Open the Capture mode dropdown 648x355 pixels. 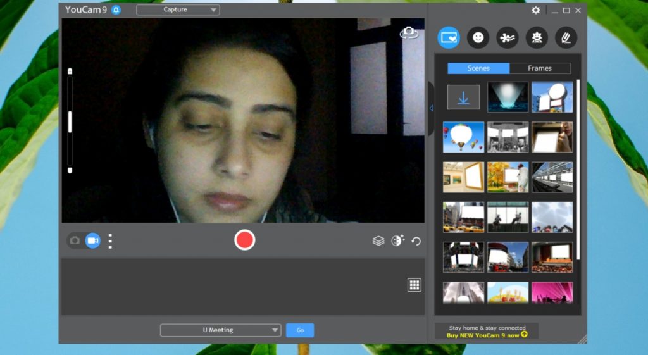click(178, 9)
